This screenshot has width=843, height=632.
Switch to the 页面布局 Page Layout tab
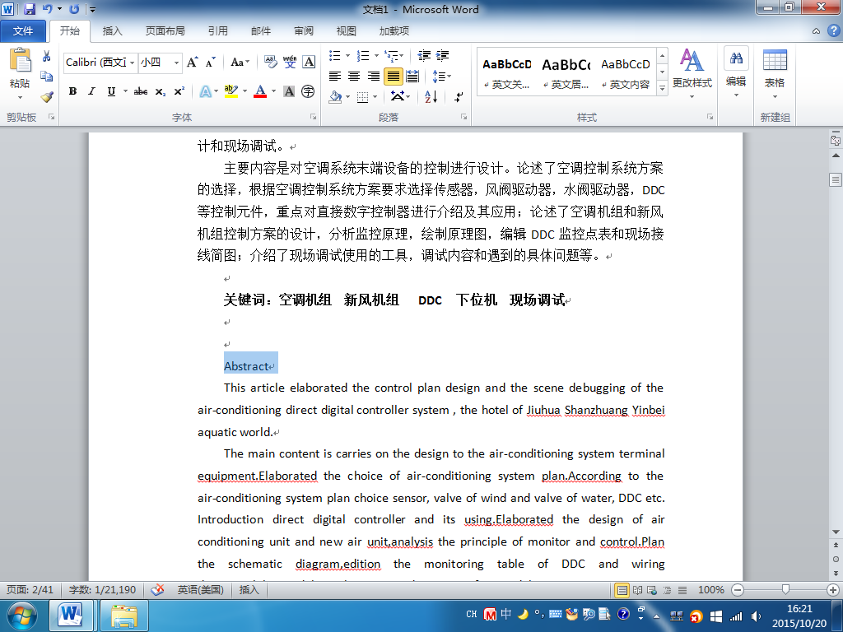[165, 31]
